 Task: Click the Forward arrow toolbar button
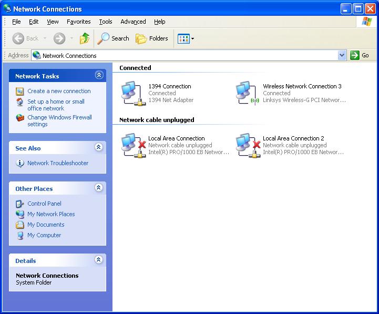pyautogui.click(x=59, y=38)
